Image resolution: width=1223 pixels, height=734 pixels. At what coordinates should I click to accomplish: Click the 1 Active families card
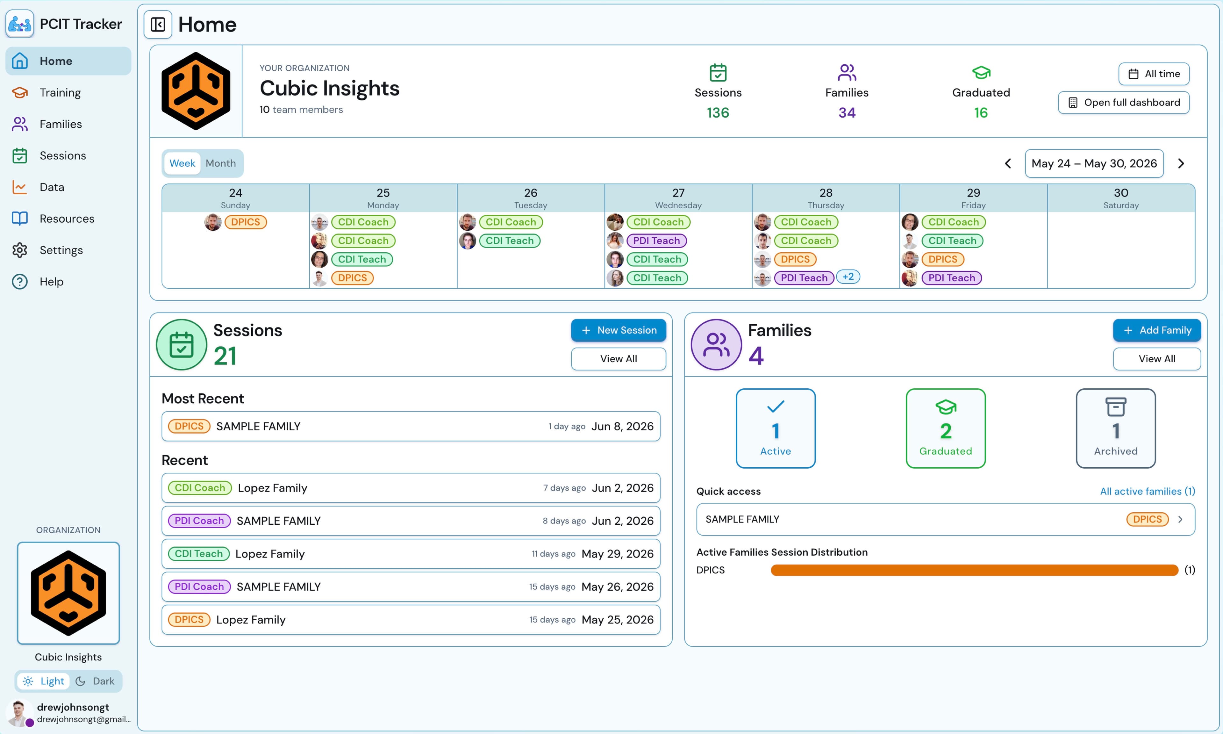pos(776,428)
